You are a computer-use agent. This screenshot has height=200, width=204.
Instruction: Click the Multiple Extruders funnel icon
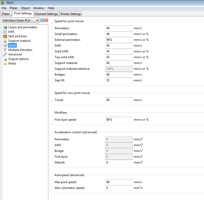[5, 50]
